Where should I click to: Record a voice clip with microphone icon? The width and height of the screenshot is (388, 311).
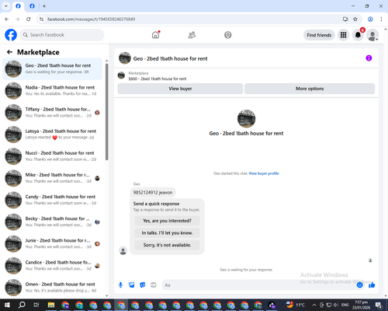click(120, 285)
